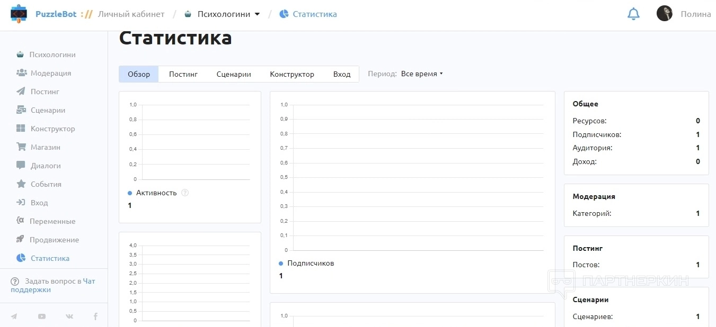The height and width of the screenshot is (327, 716).
Task: Switch to the Сценарии statistics tab
Action: [234, 74]
